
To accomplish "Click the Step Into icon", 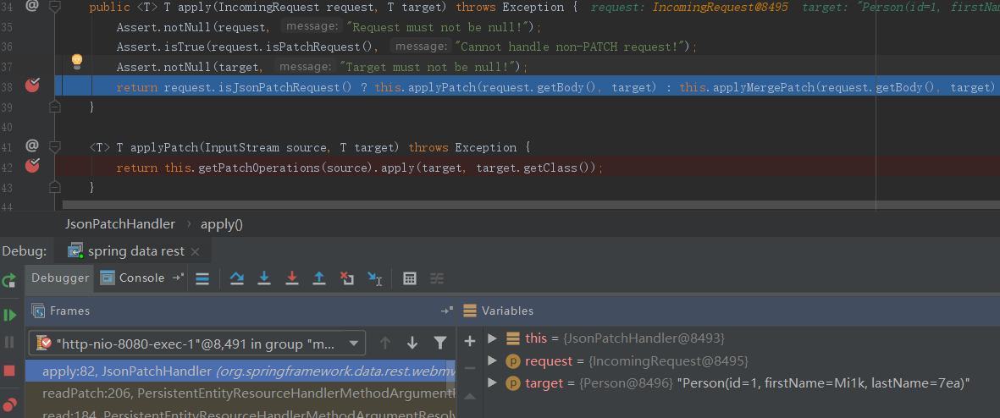I will tap(264, 278).
